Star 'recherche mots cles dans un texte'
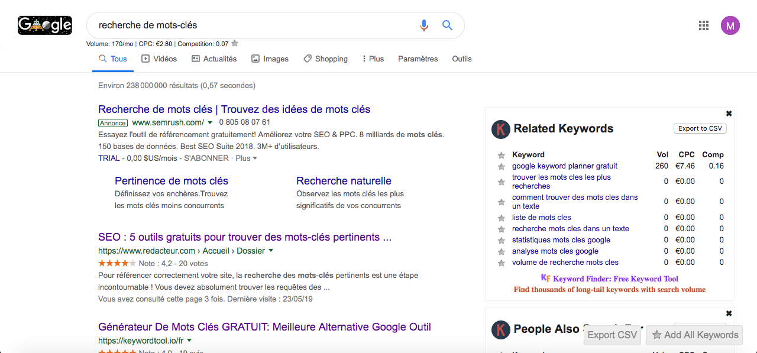The width and height of the screenshot is (757, 353). coord(502,229)
